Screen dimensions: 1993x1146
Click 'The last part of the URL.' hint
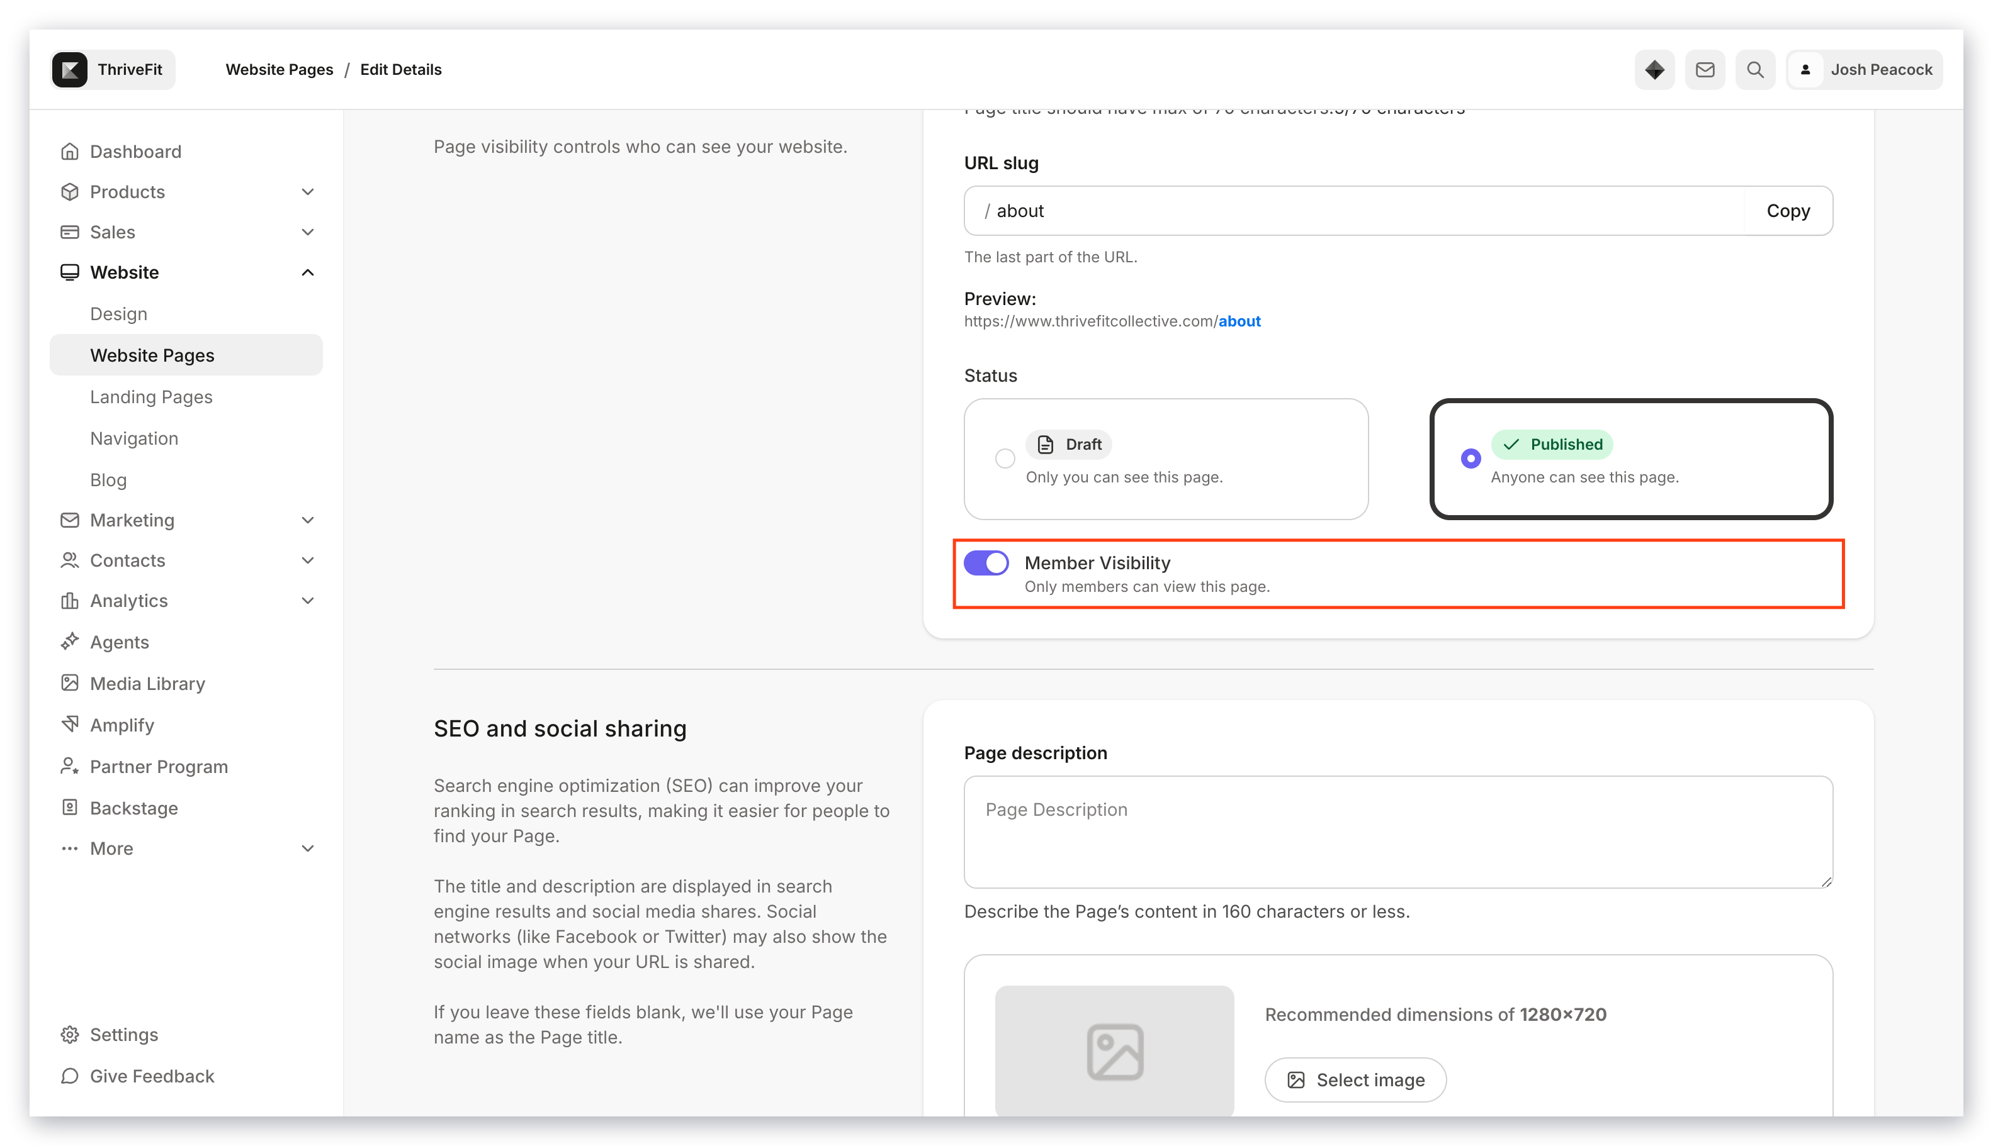[1051, 257]
